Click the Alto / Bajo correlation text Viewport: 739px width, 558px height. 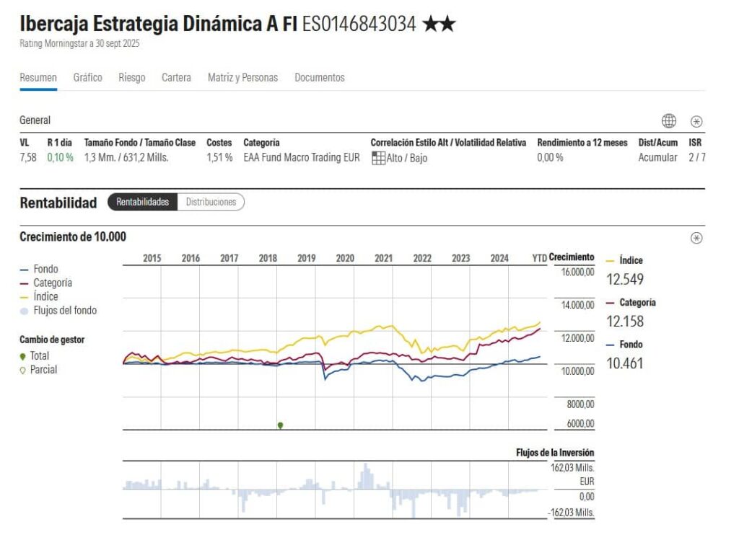point(407,158)
